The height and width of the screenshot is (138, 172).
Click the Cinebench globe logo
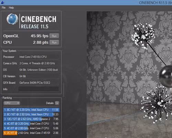12,19
